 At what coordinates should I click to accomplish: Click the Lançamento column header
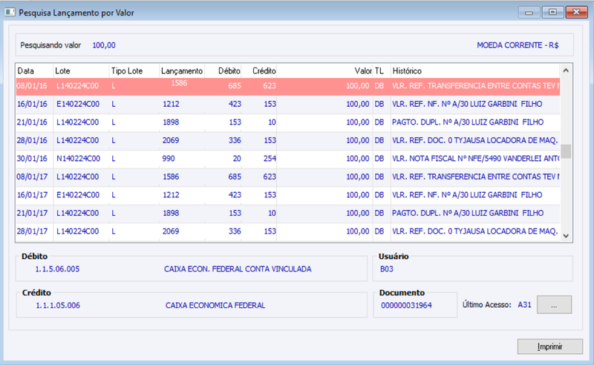pos(182,70)
